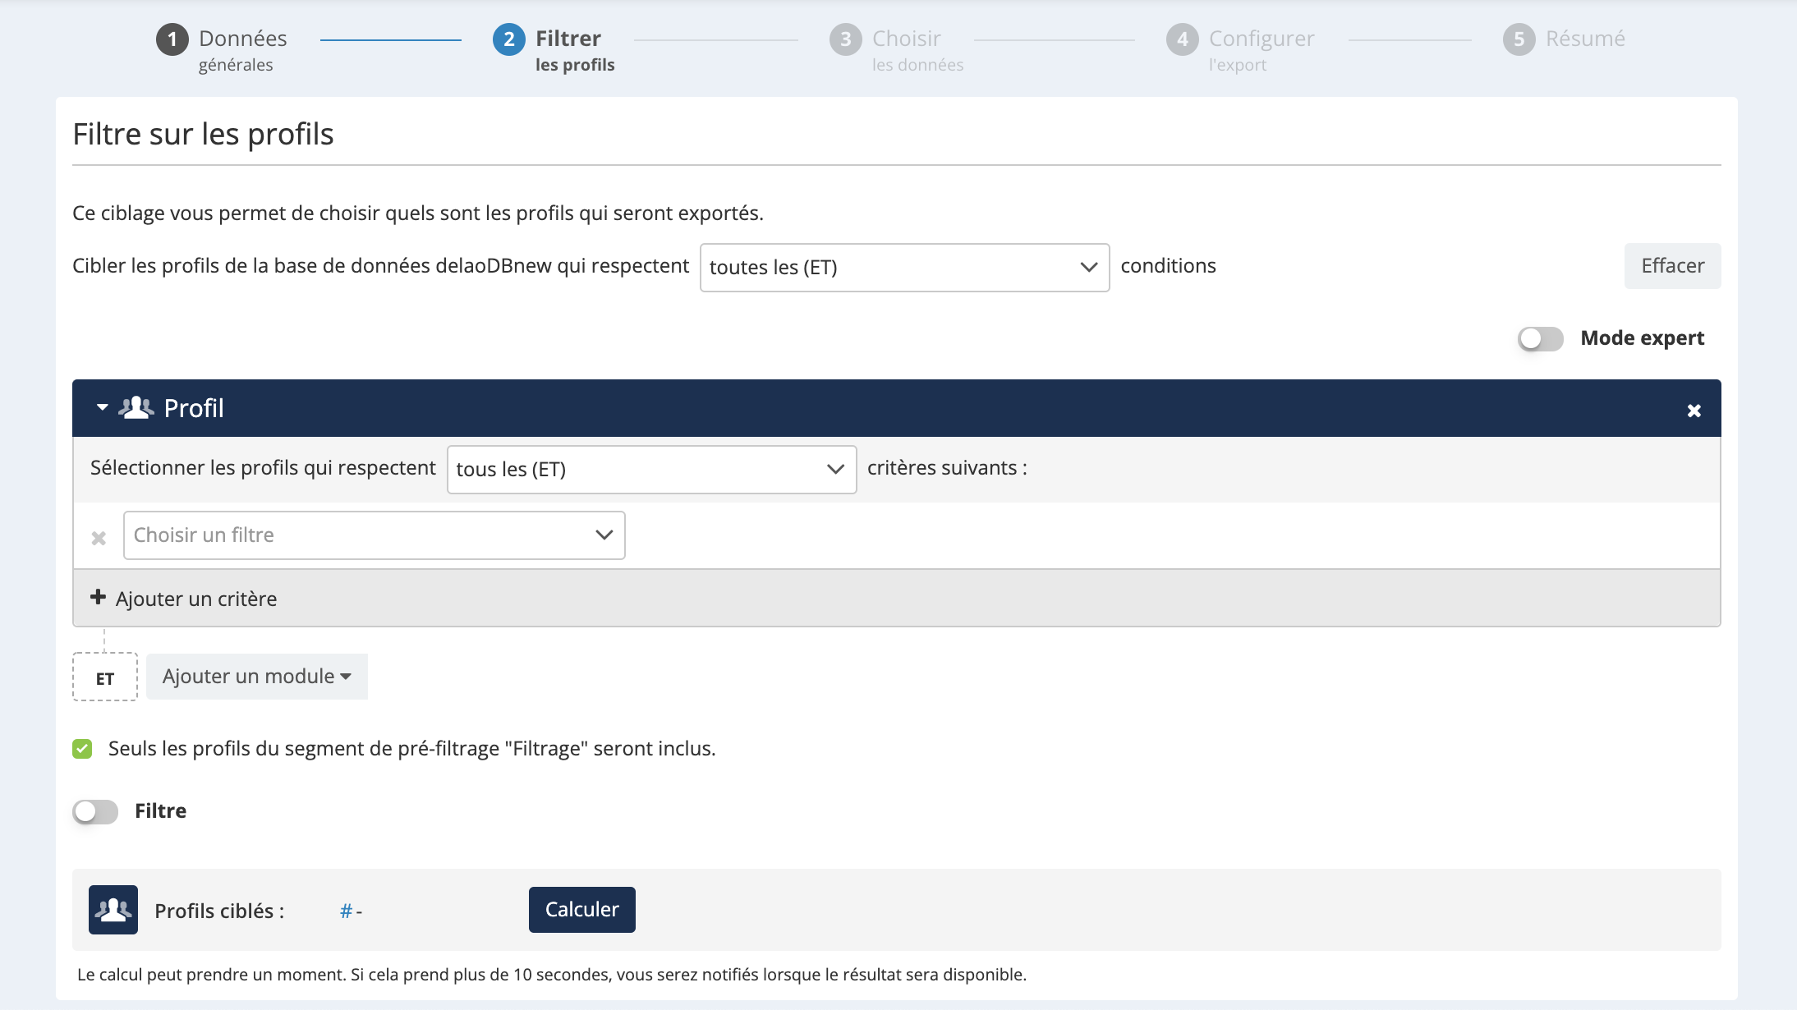Click the Effacer button
The height and width of the screenshot is (1010, 1797).
(1672, 266)
